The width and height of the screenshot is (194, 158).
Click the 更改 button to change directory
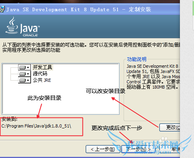pos(170,128)
